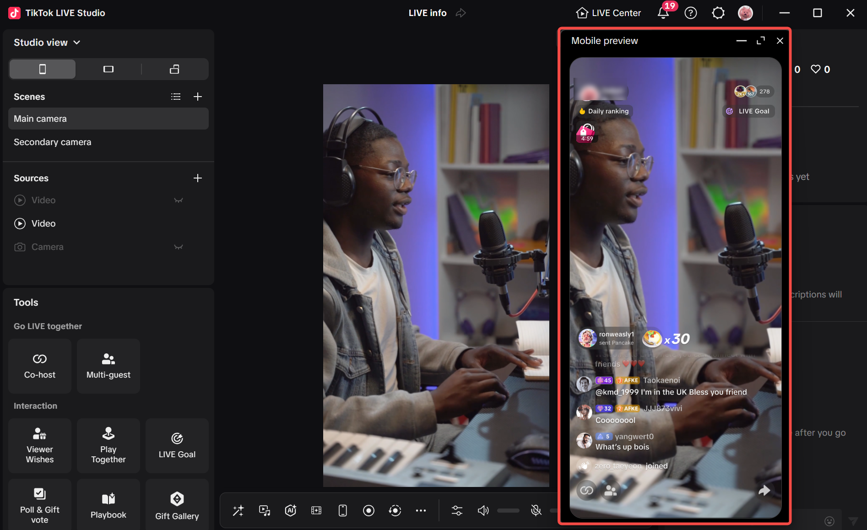Image resolution: width=867 pixels, height=530 pixels.
Task: Open the LIVE Center
Action: [x=608, y=13]
